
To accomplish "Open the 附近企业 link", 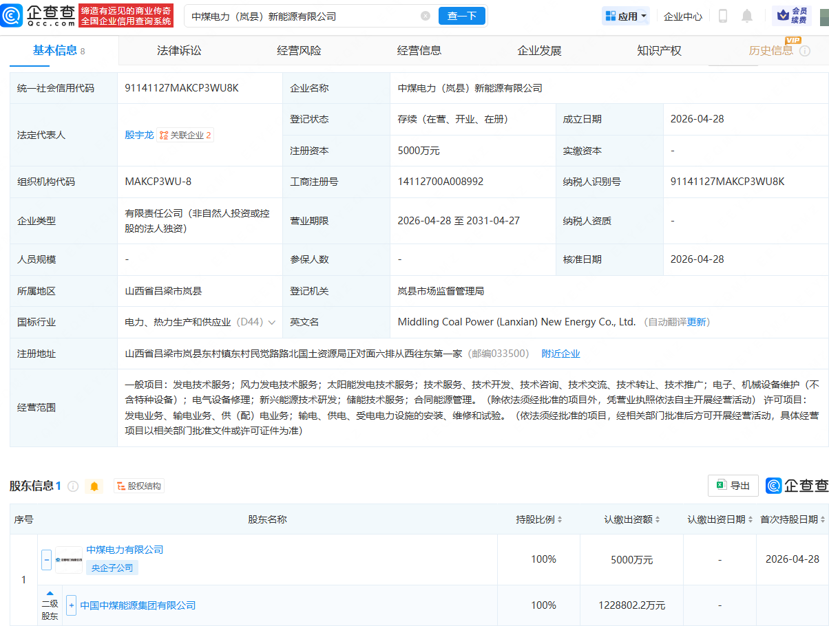I will [x=560, y=354].
